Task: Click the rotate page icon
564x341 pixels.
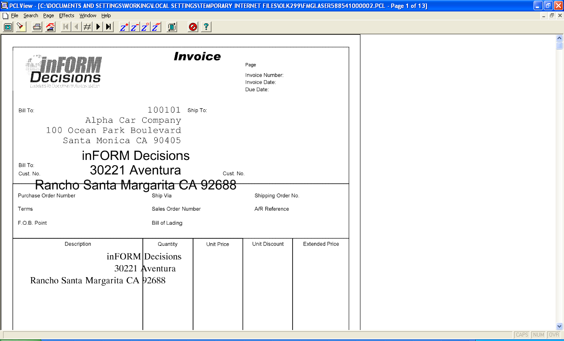Action: coord(172,27)
